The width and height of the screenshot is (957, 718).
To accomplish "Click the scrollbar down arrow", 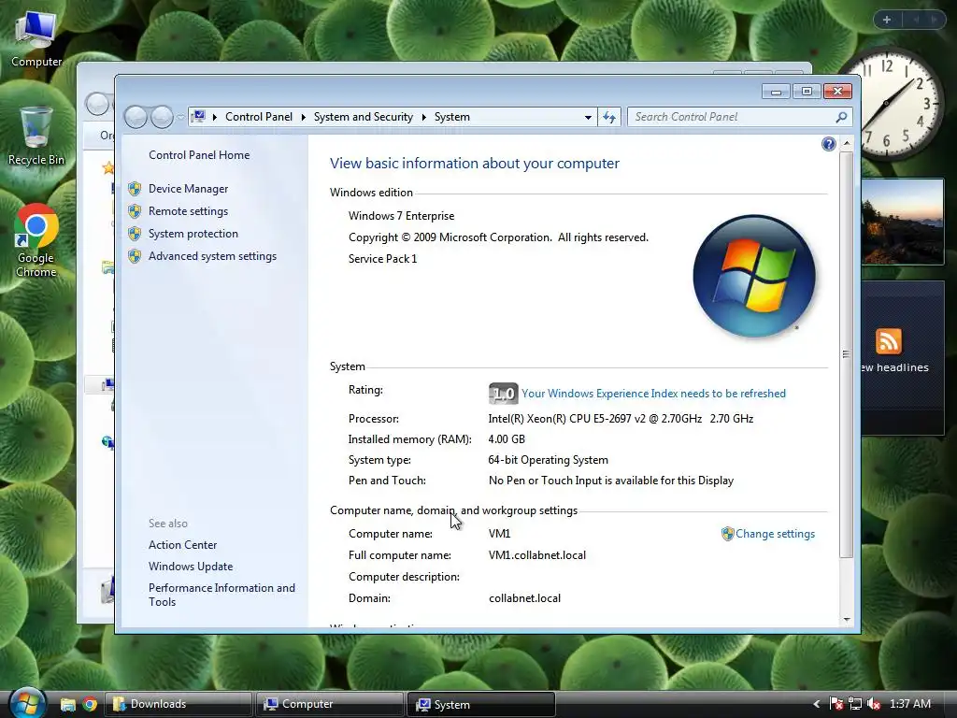I will [846, 619].
